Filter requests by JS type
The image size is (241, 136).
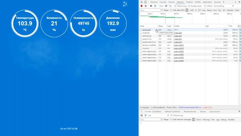(196, 10)
